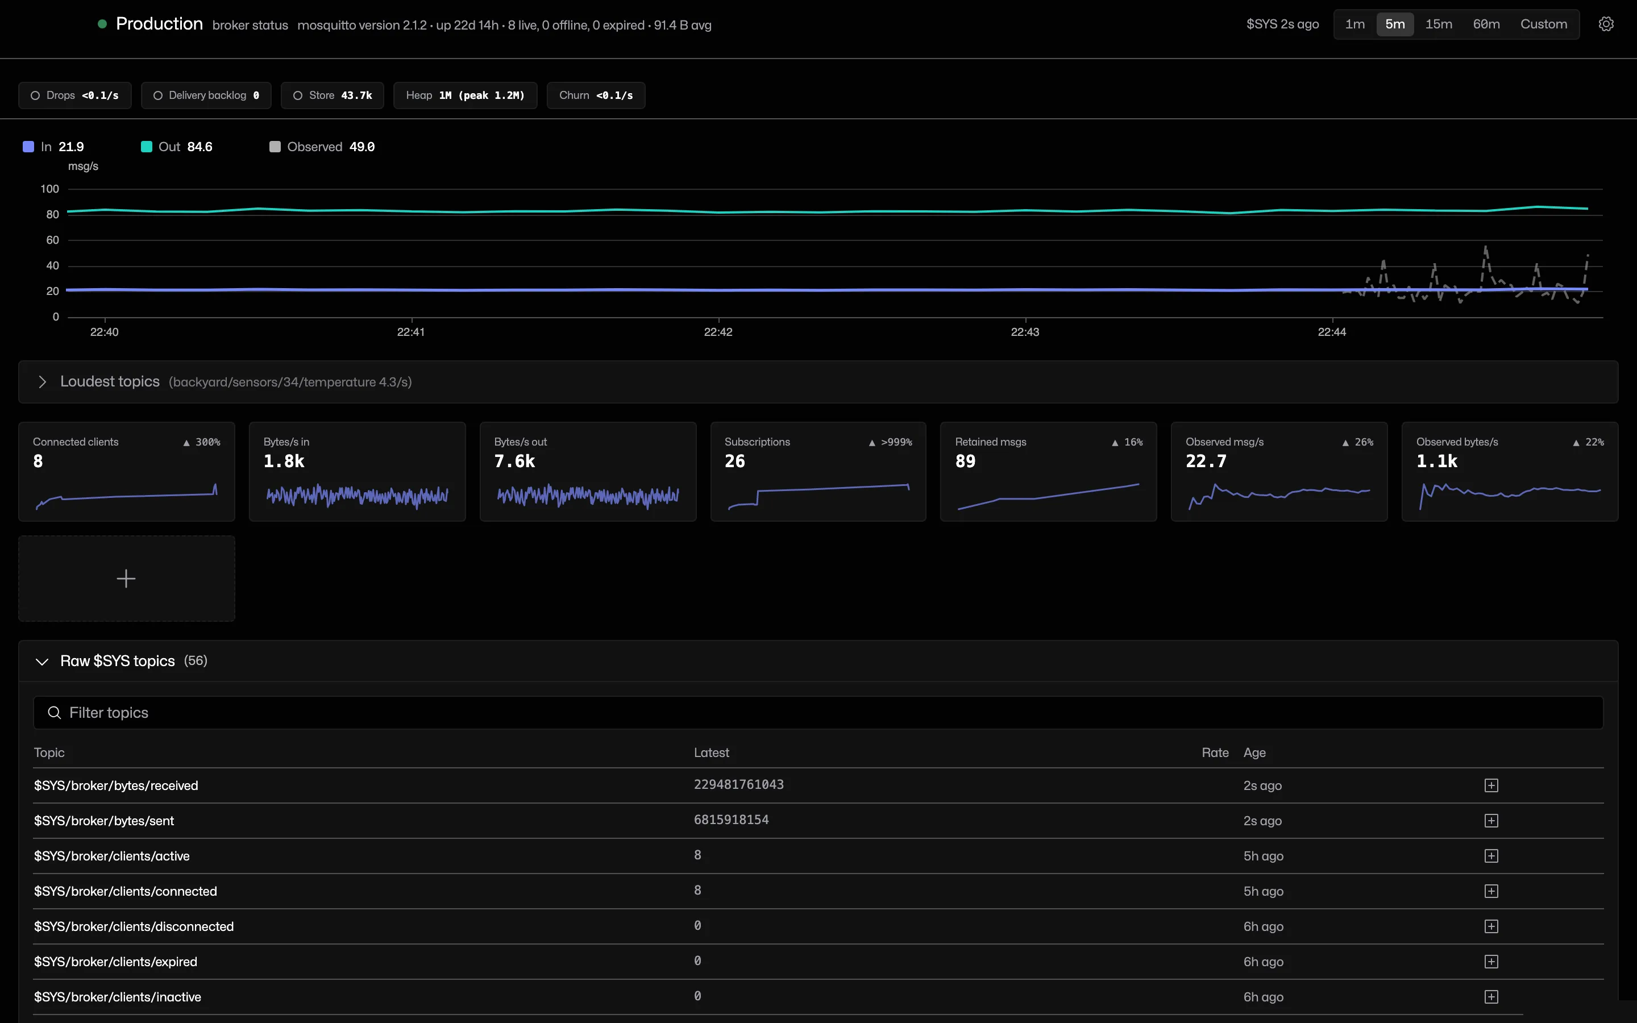The width and height of the screenshot is (1637, 1023).
Task: Select the 15m time range
Action: pos(1439,24)
